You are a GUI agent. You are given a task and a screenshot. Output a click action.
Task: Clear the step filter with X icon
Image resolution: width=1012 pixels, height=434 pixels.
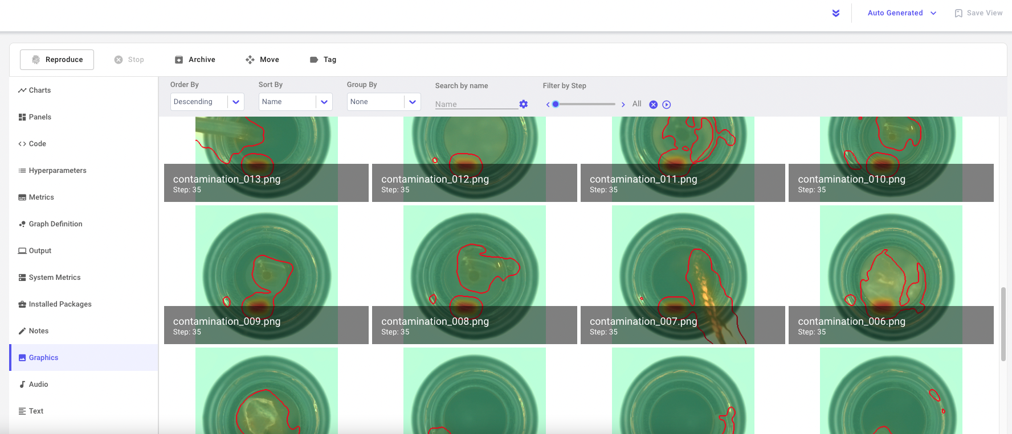click(654, 105)
